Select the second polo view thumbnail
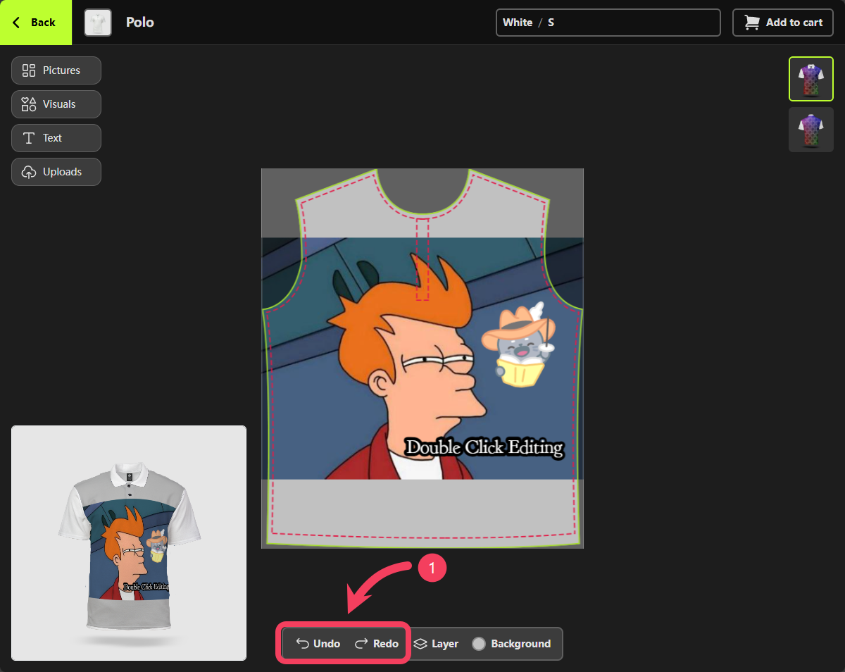The height and width of the screenshot is (672, 845). pyautogui.click(x=811, y=130)
